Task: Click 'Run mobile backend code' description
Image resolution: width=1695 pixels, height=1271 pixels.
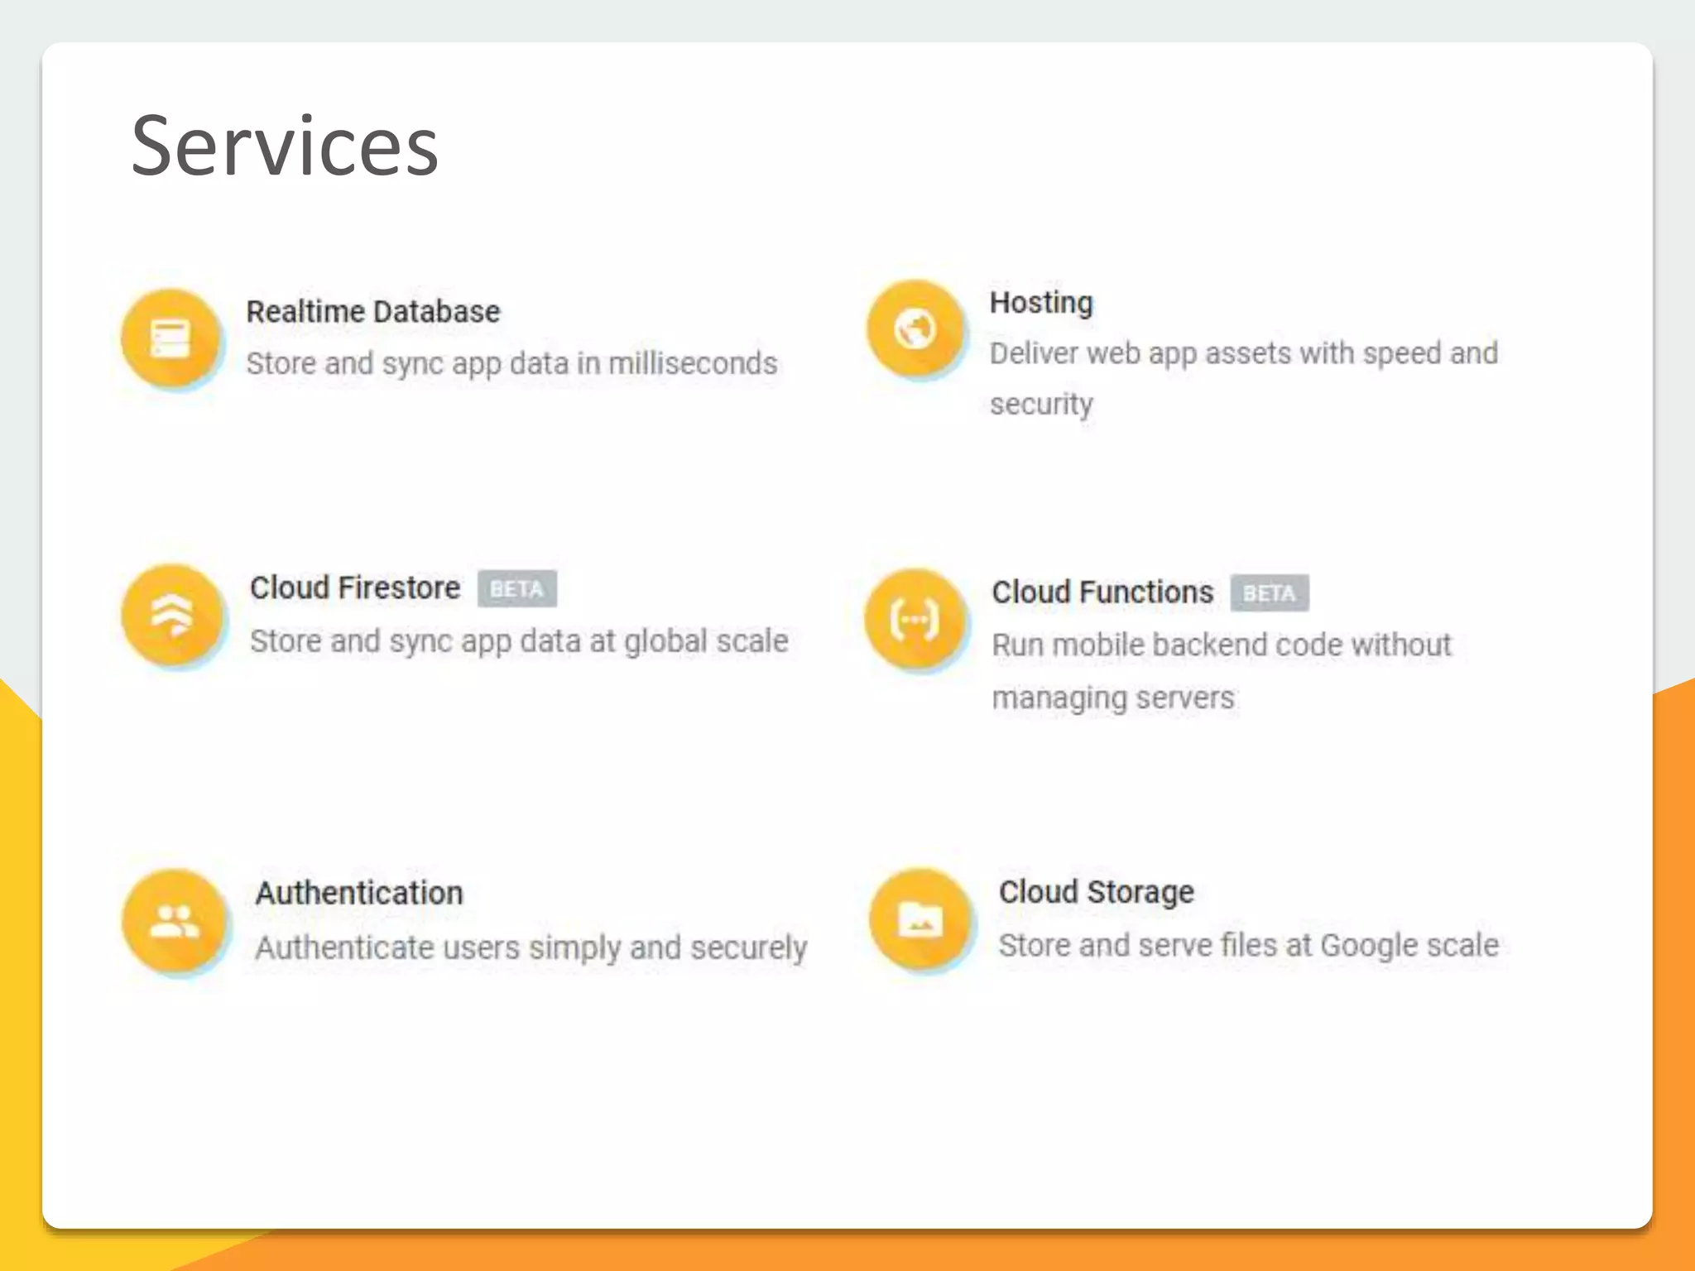Action: 1222,645
